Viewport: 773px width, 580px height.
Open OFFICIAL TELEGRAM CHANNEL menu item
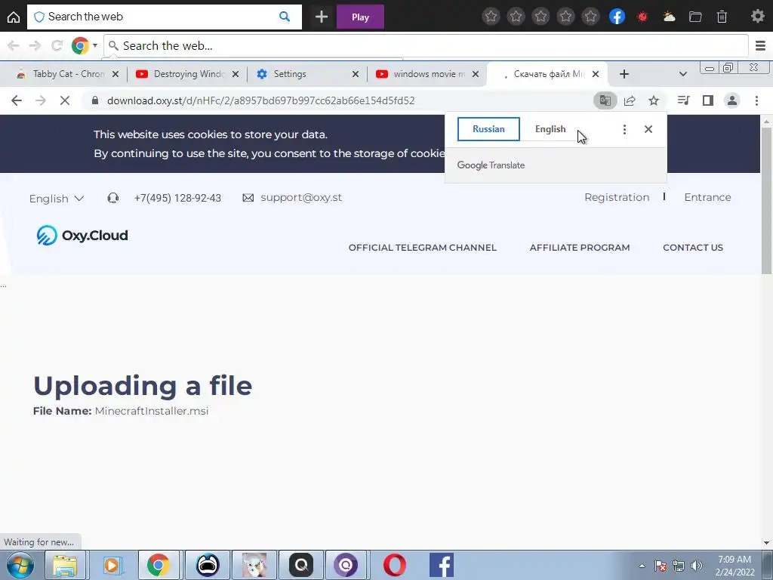pyautogui.click(x=423, y=248)
